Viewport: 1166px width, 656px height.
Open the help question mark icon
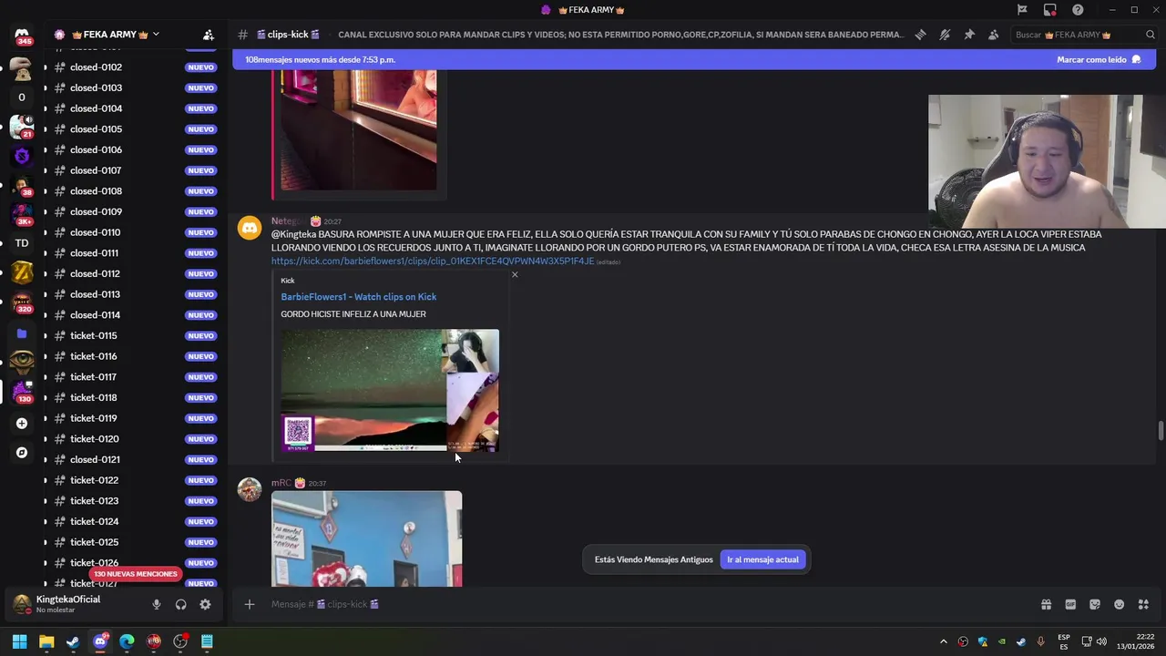pos(1078,10)
